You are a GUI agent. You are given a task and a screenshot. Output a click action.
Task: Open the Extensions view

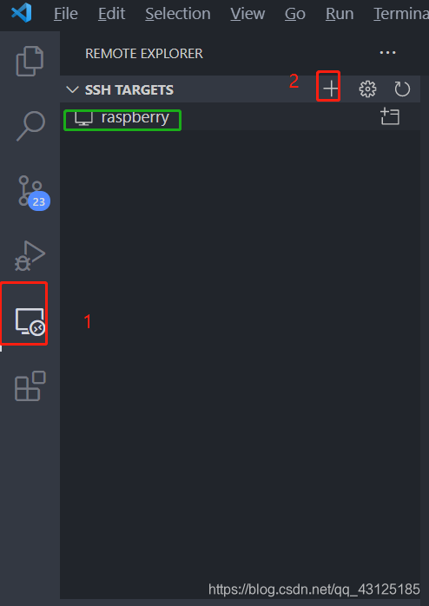[x=30, y=385]
